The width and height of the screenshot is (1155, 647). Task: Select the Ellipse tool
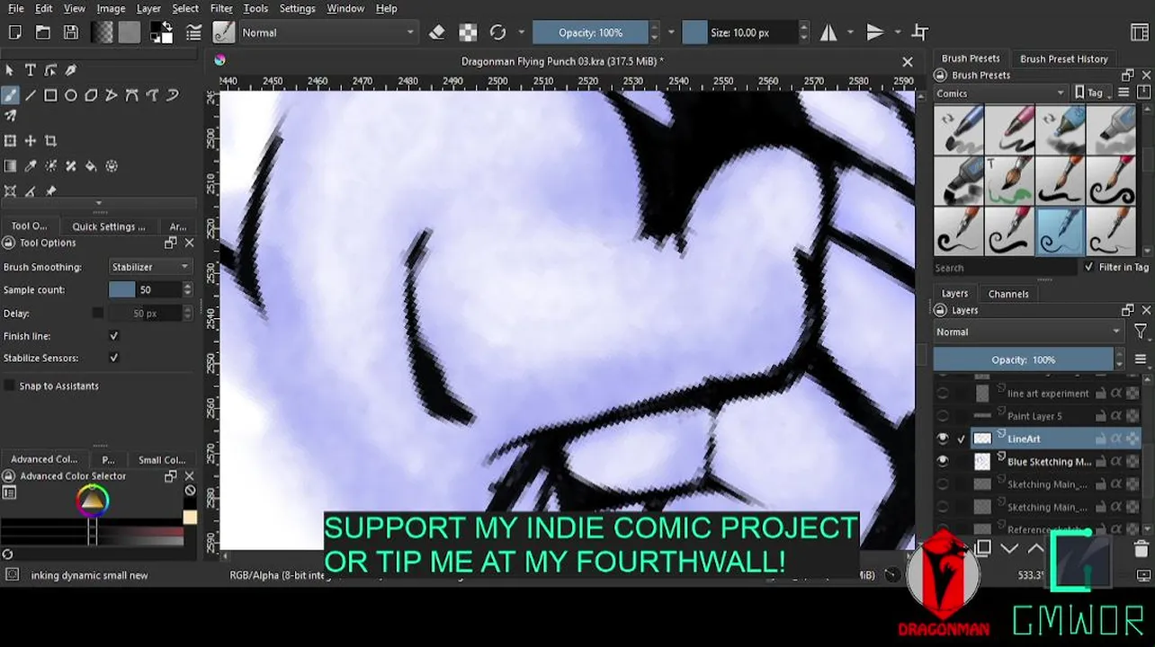click(x=71, y=95)
